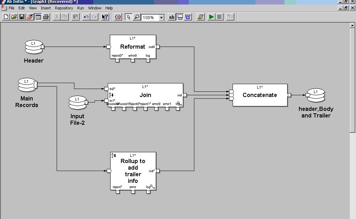Select the Header dataset cylinder
This screenshot has height=219, width=356.
click(x=34, y=46)
